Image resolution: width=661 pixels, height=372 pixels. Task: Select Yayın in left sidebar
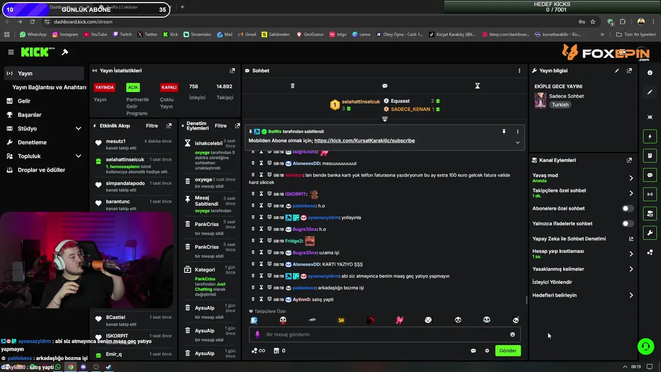tap(44, 73)
